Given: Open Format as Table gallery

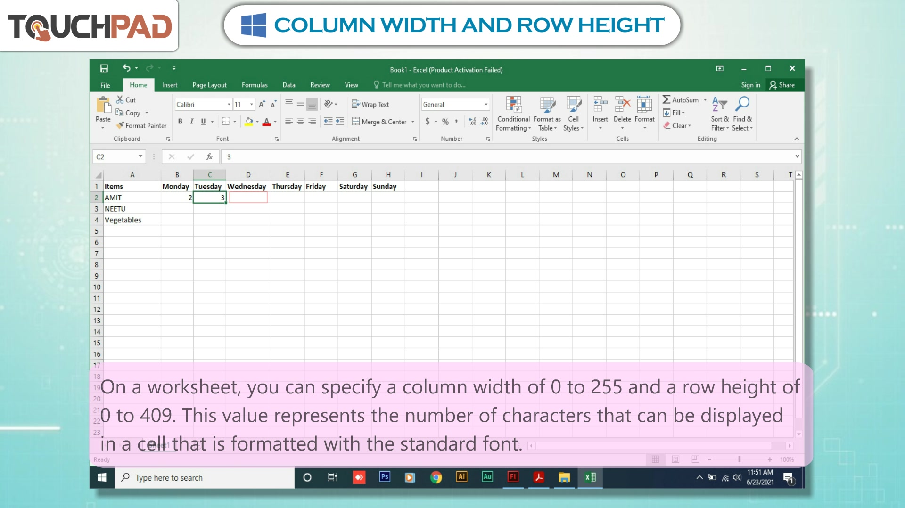Looking at the screenshot, I should click(547, 114).
